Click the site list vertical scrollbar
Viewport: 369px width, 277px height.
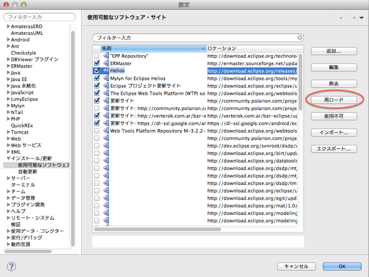[x=300, y=82]
